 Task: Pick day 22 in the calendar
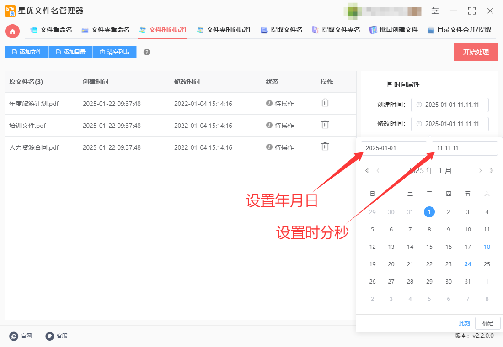(x=429, y=264)
